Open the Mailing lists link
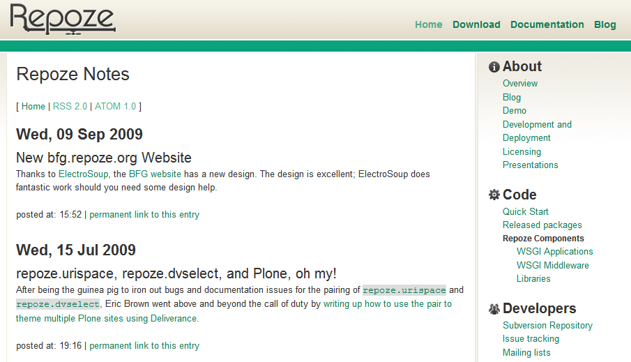 pyautogui.click(x=526, y=353)
